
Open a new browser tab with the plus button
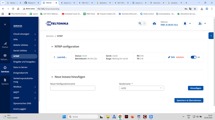pos(186,3)
